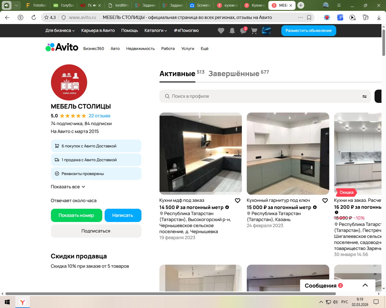386x308 pixels.
Task: Open the '22 отзыва' reviews link
Action: tap(100, 116)
